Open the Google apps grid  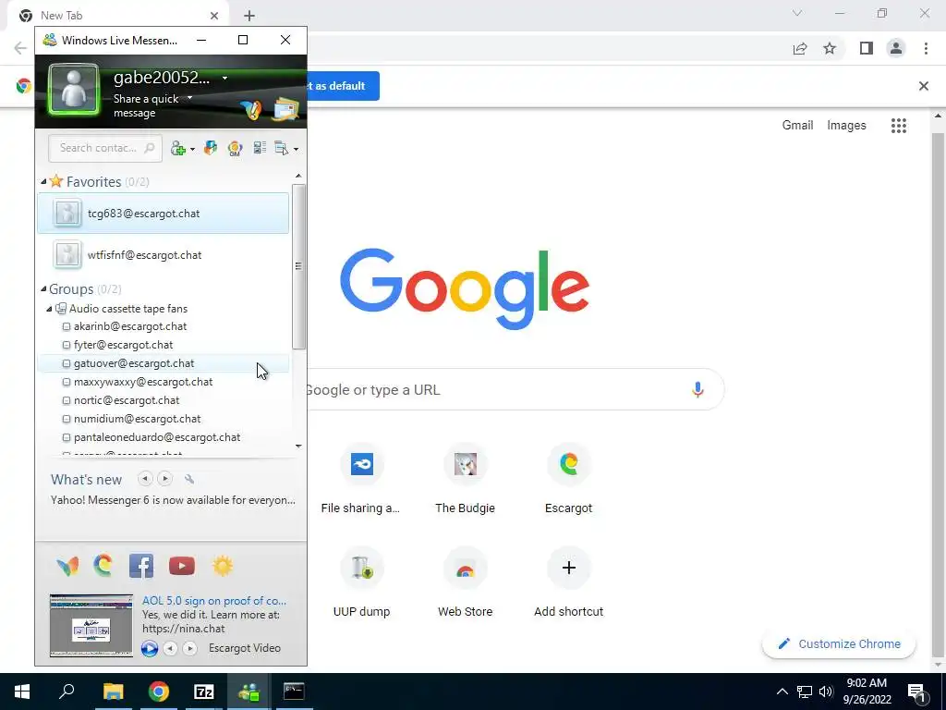click(899, 126)
